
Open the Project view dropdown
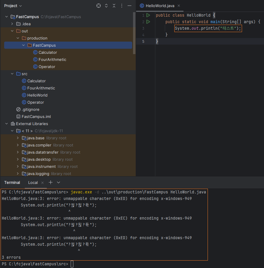click(x=13, y=6)
